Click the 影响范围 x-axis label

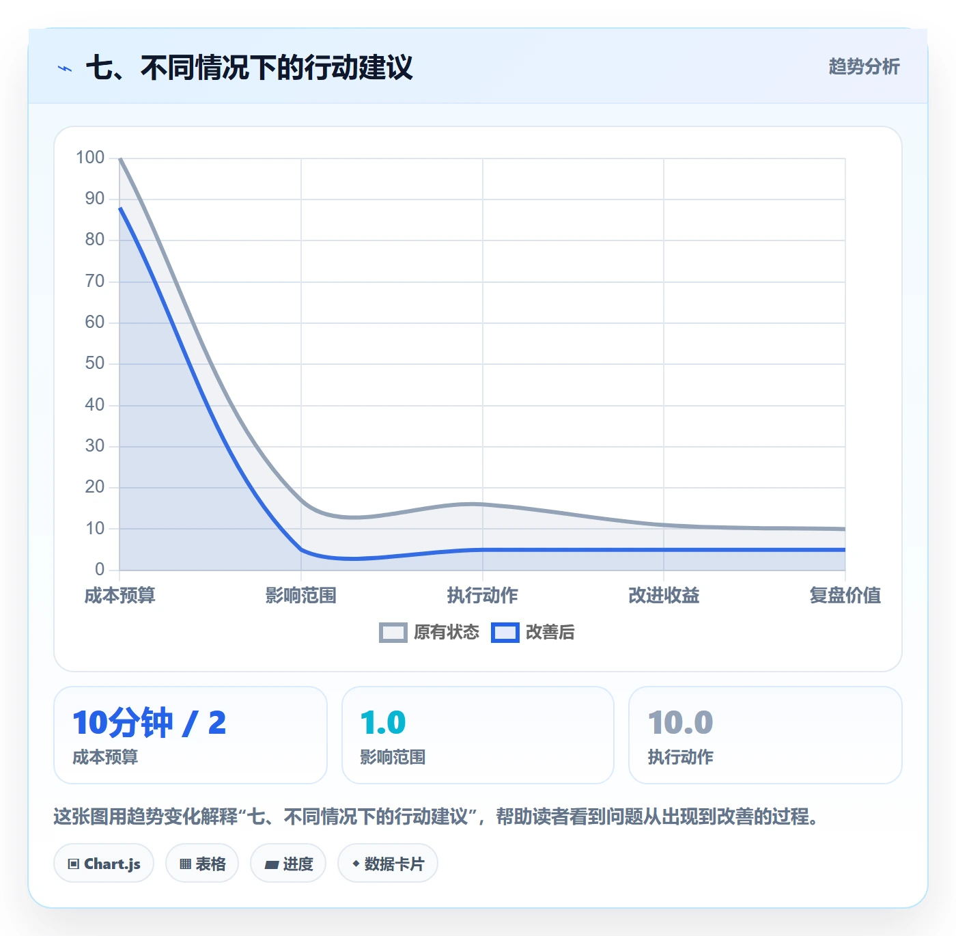(301, 596)
